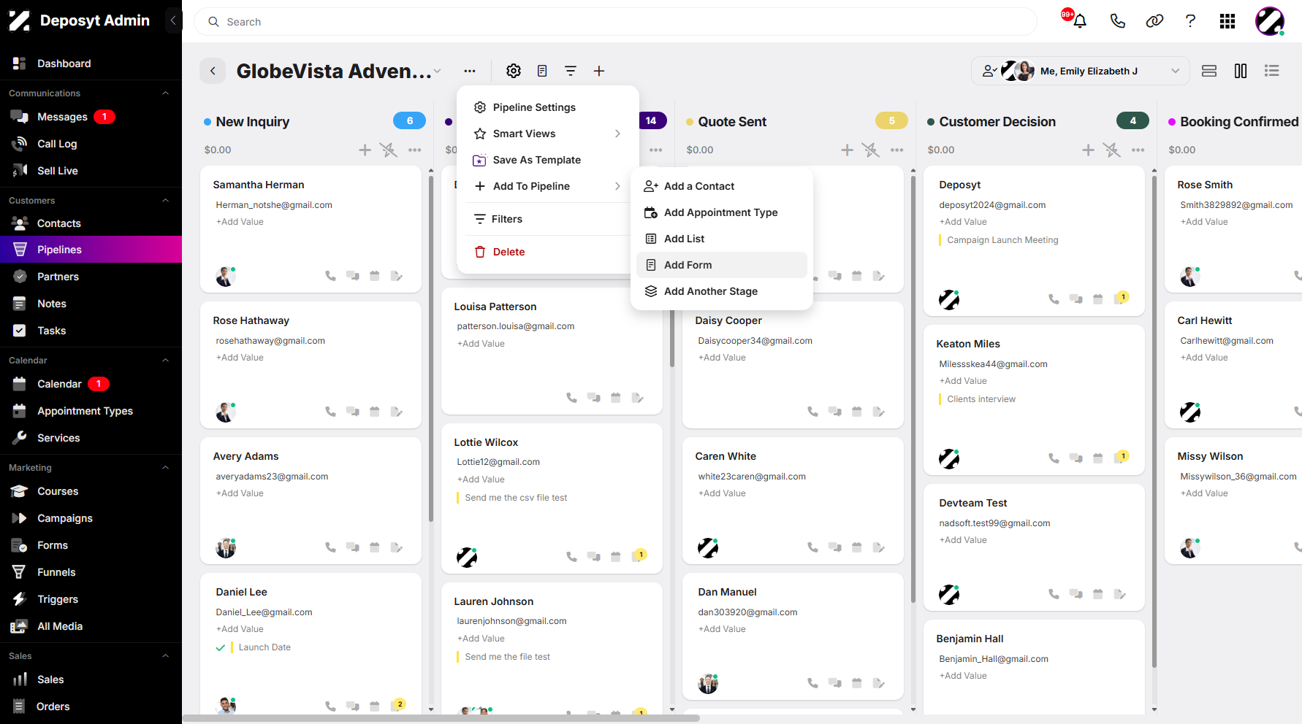This screenshot has width=1302, height=724.
Task: Choose Add Form from submenu
Action: pos(722,265)
